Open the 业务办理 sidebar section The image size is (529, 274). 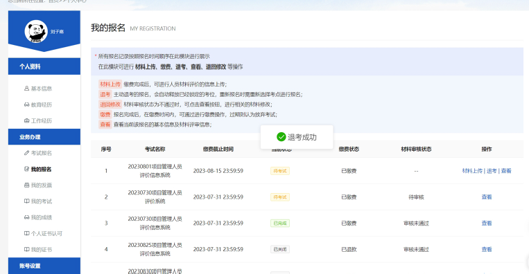click(x=44, y=137)
